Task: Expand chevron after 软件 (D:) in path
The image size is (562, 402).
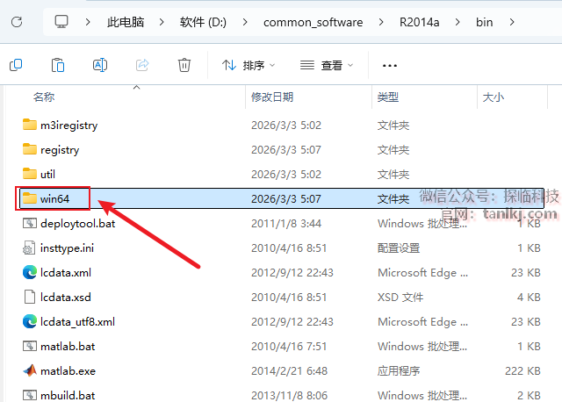Action: [245, 22]
